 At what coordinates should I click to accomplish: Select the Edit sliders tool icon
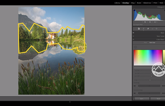139,29
